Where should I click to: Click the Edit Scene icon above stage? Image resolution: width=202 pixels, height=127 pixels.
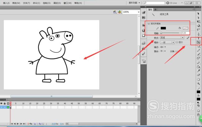point(115,12)
